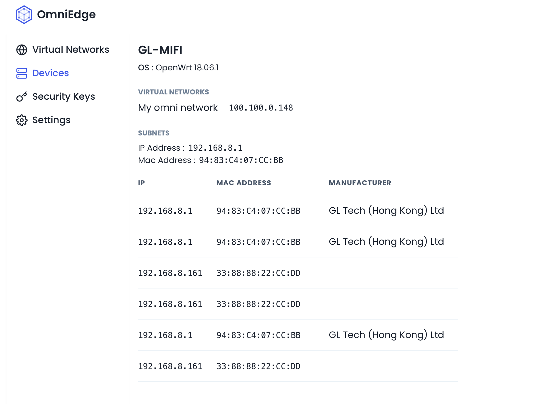Open the Settings sidebar item

coord(51,120)
